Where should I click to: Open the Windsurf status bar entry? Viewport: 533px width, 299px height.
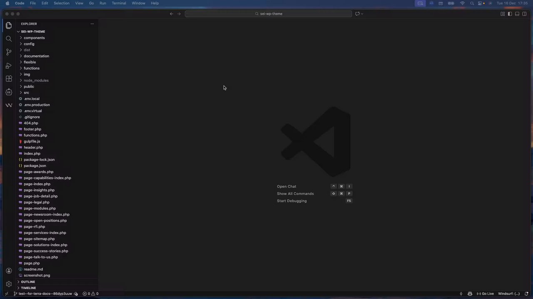tap(509, 294)
